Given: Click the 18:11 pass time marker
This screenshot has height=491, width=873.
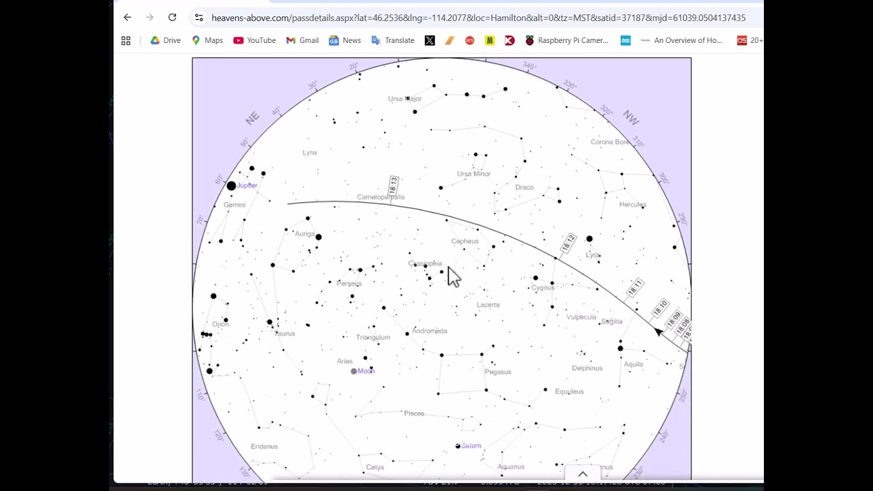Looking at the screenshot, I should [x=635, y=288].
